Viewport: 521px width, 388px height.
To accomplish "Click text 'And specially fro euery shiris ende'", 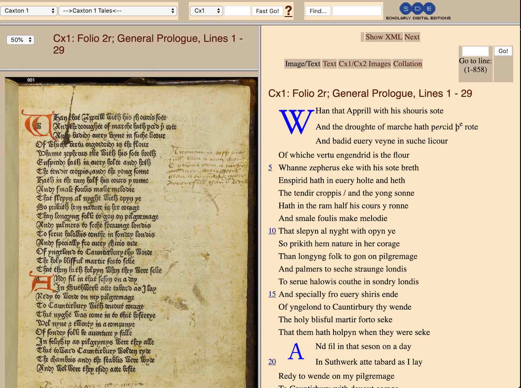I will 338,294.
